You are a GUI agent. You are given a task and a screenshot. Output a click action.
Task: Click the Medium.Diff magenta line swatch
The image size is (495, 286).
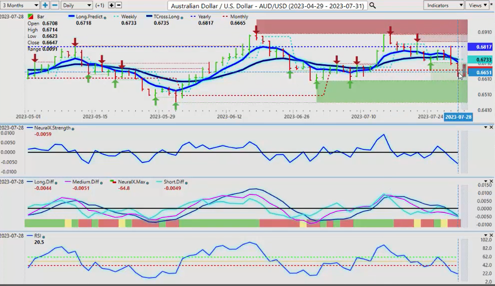coord(68,182)
